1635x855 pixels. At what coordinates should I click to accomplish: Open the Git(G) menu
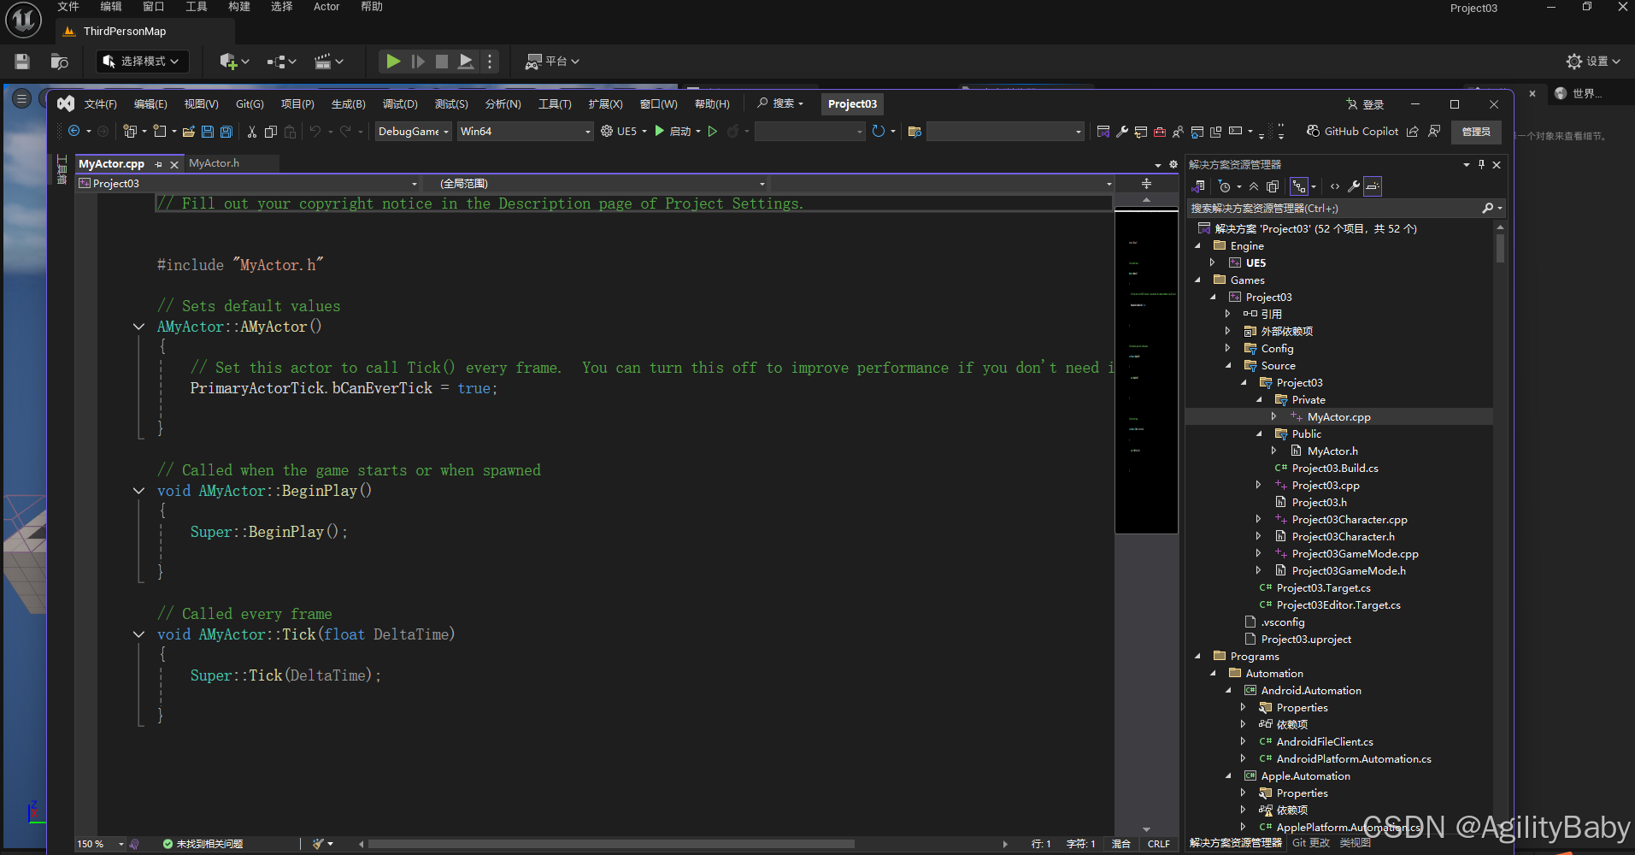(x=250, y=104)
